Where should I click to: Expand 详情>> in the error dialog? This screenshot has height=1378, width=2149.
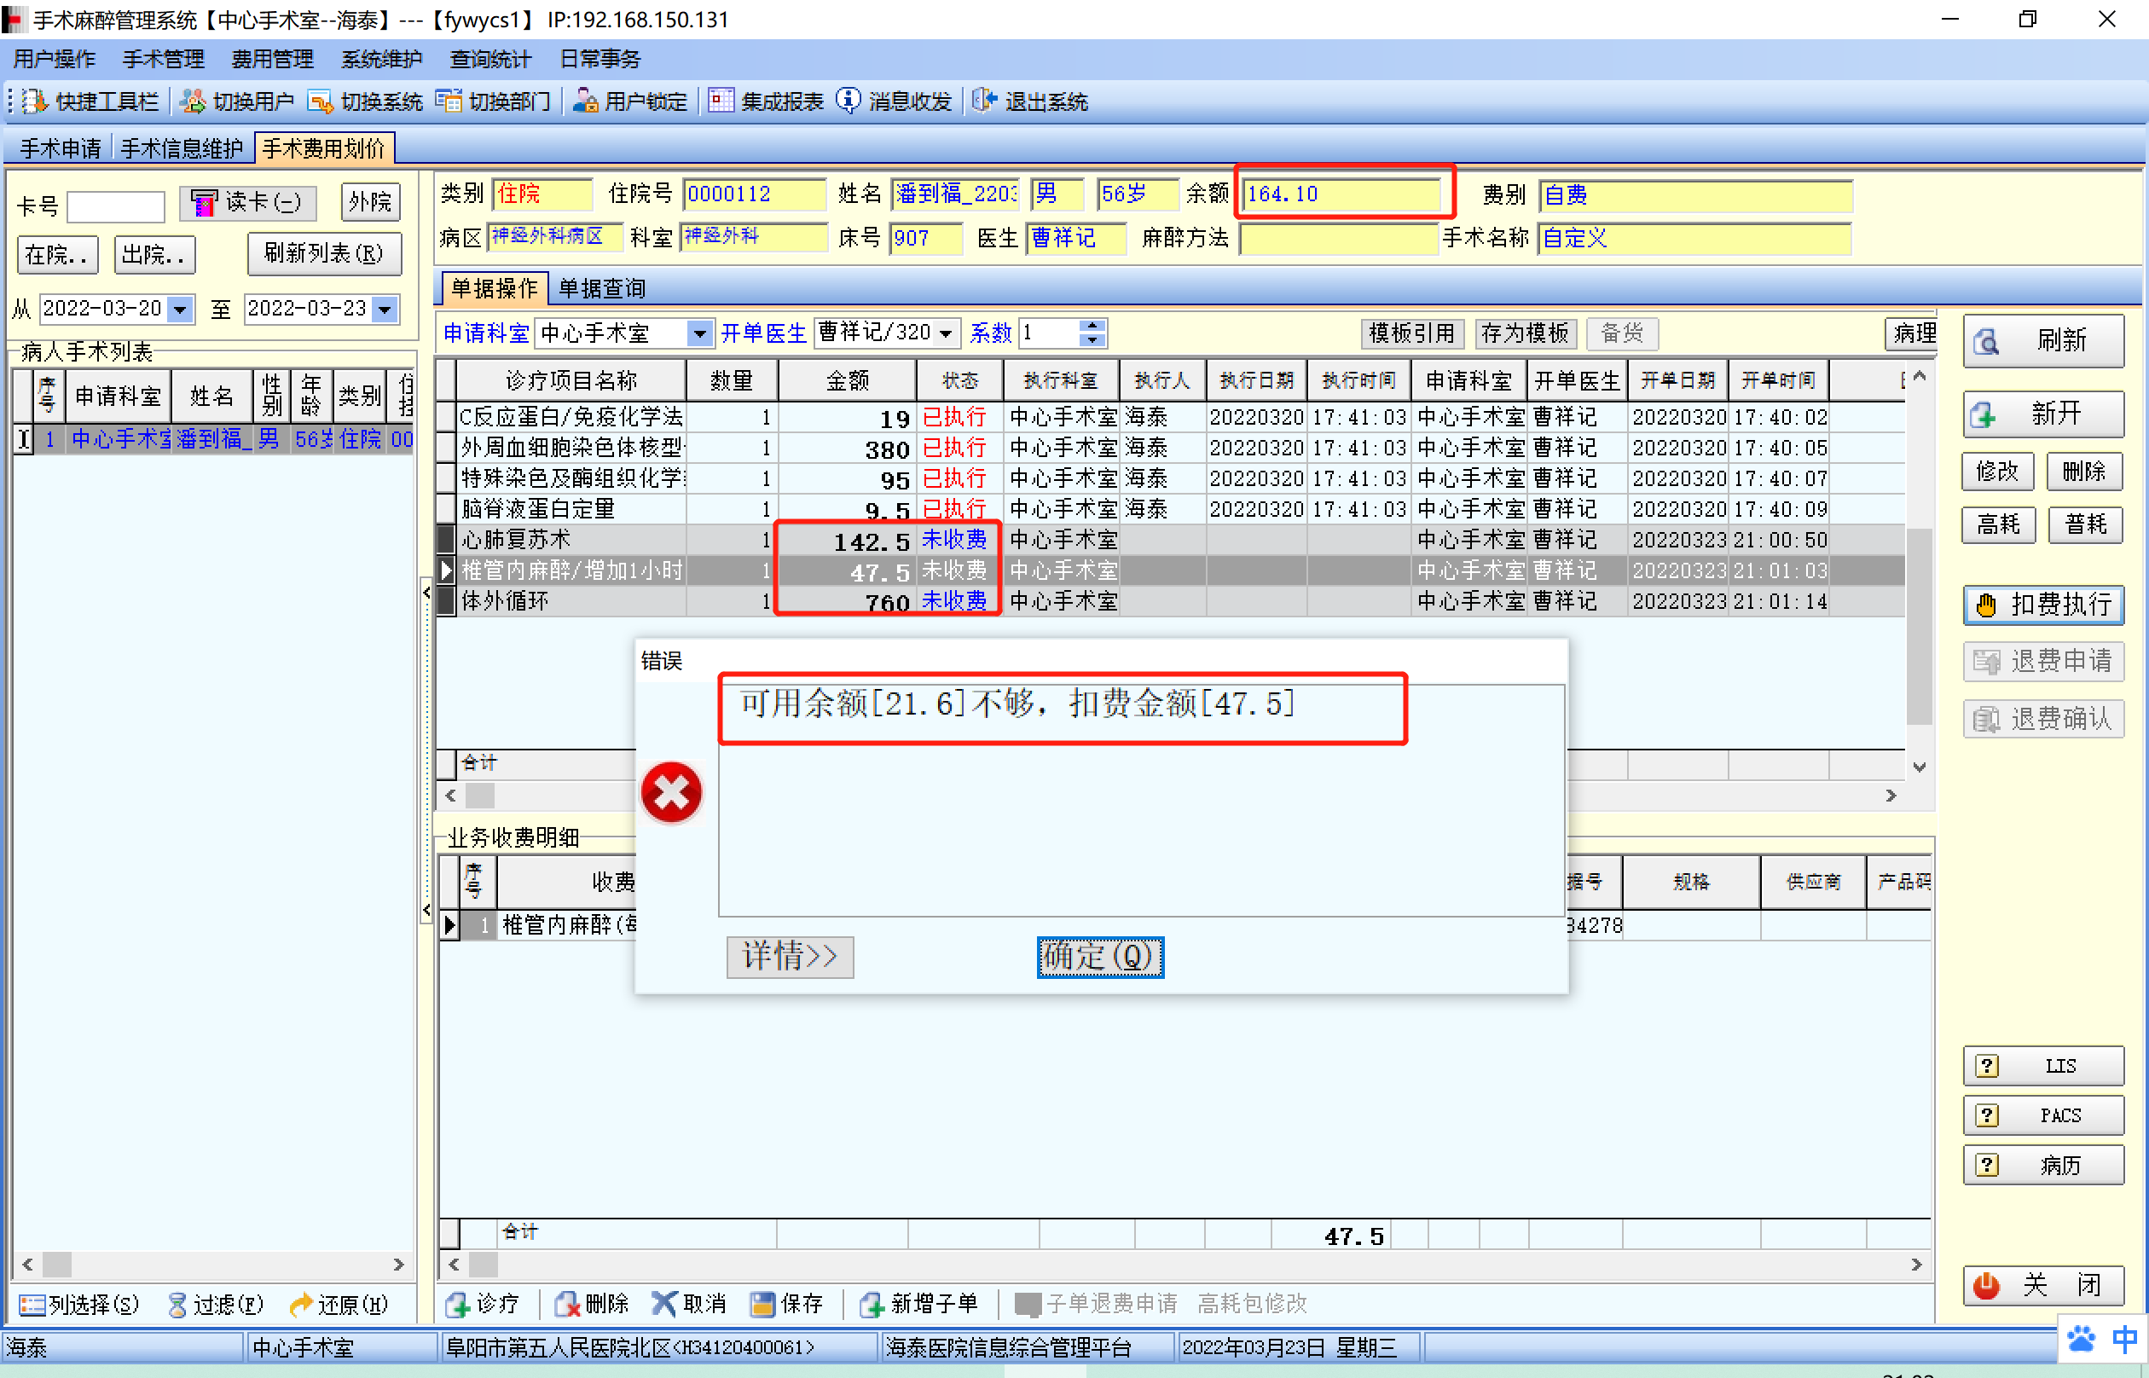pyautogui.click(x=789, y=957)
